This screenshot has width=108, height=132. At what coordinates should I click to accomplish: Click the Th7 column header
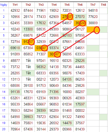93,5
